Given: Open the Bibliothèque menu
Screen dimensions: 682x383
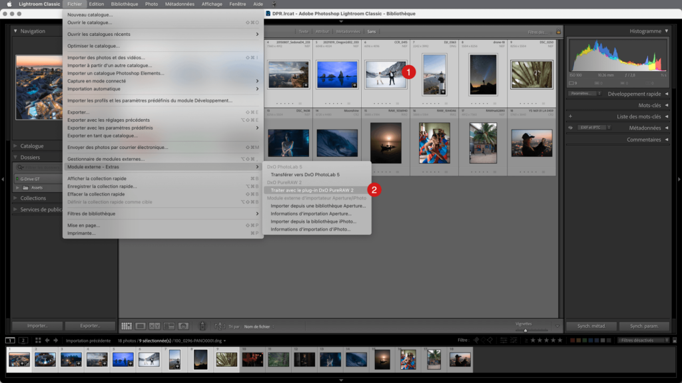Looking at the screenshot, I should pos(125,4).
